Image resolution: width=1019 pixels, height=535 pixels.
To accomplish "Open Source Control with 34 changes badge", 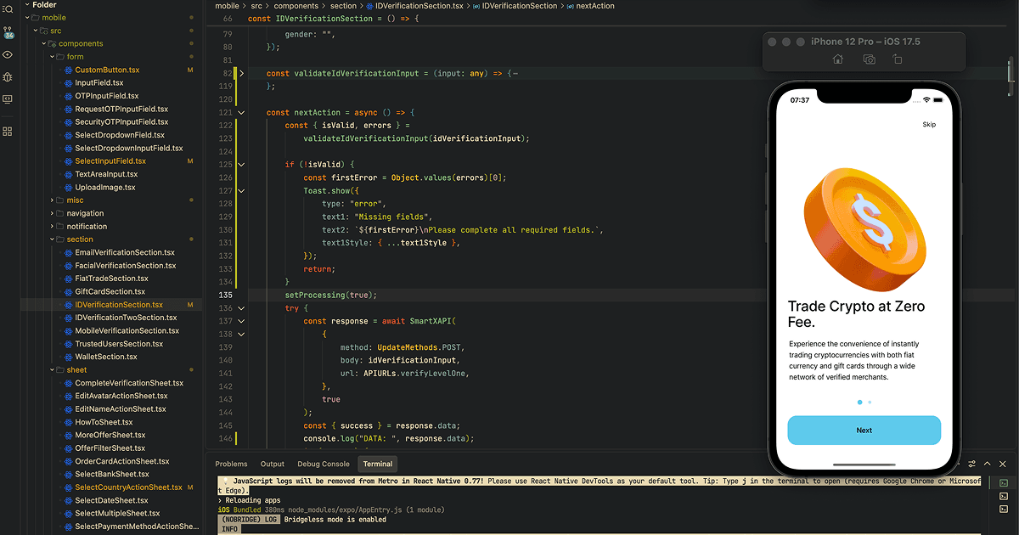I will tap(8, 32).
